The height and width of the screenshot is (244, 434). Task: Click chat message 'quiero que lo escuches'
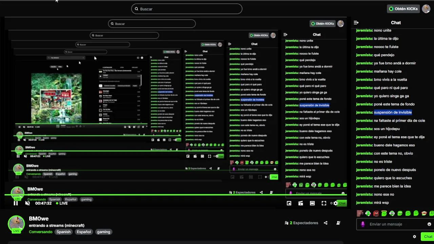[393, 178]
